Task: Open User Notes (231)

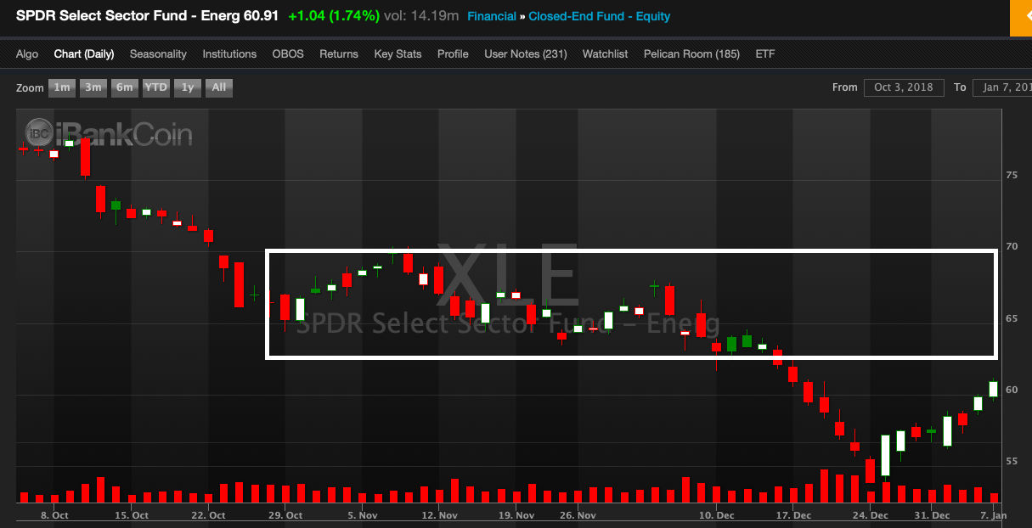Action: (526, 53)
